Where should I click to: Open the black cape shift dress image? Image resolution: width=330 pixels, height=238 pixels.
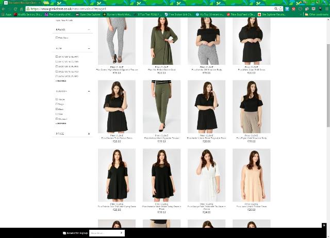point(252,41)
